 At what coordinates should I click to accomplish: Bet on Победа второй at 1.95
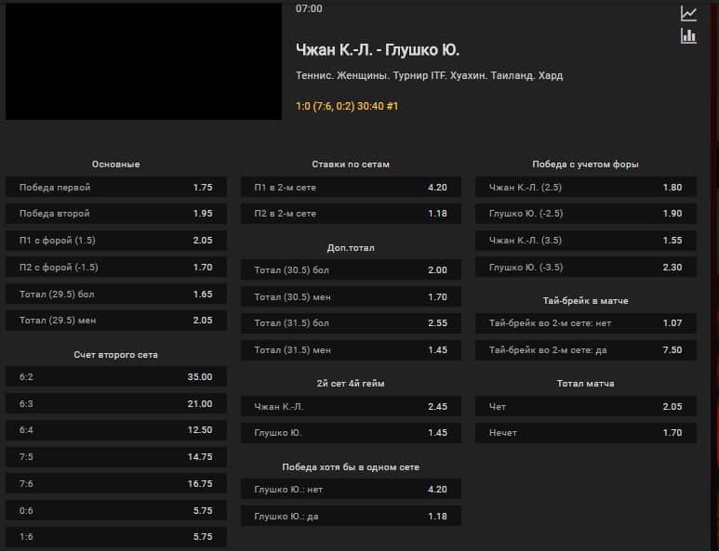[115, 214]
